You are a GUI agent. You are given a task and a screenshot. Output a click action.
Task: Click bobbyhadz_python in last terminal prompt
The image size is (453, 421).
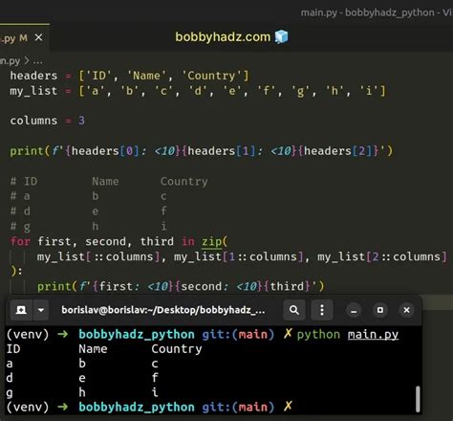coord(137,408)
